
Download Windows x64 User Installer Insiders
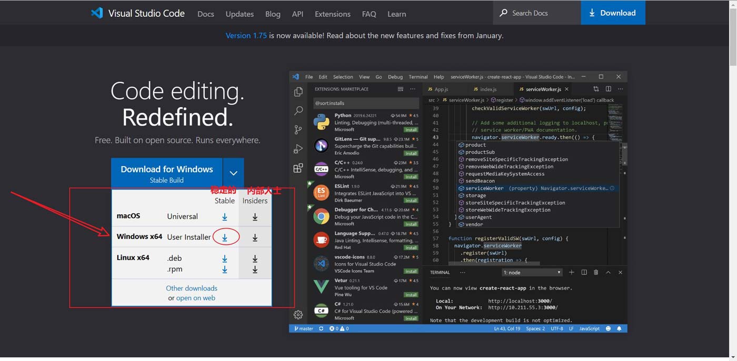click(255, 238)
